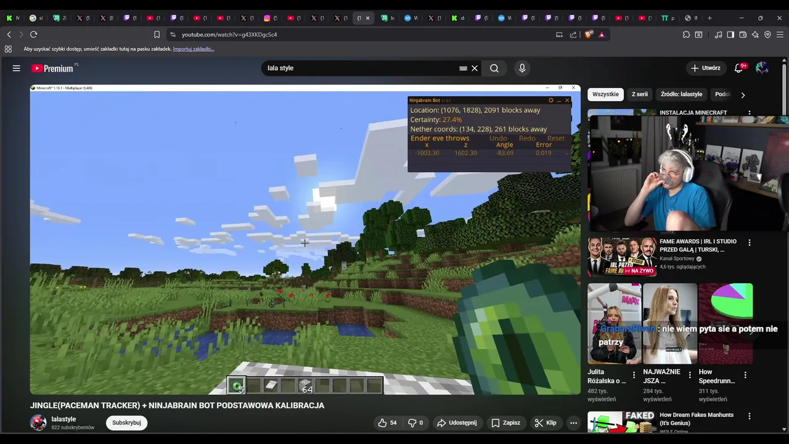Open the Leo AI sparkle icon
The image size is (789, 444).
pyautogui.click(x=755, y=35)
